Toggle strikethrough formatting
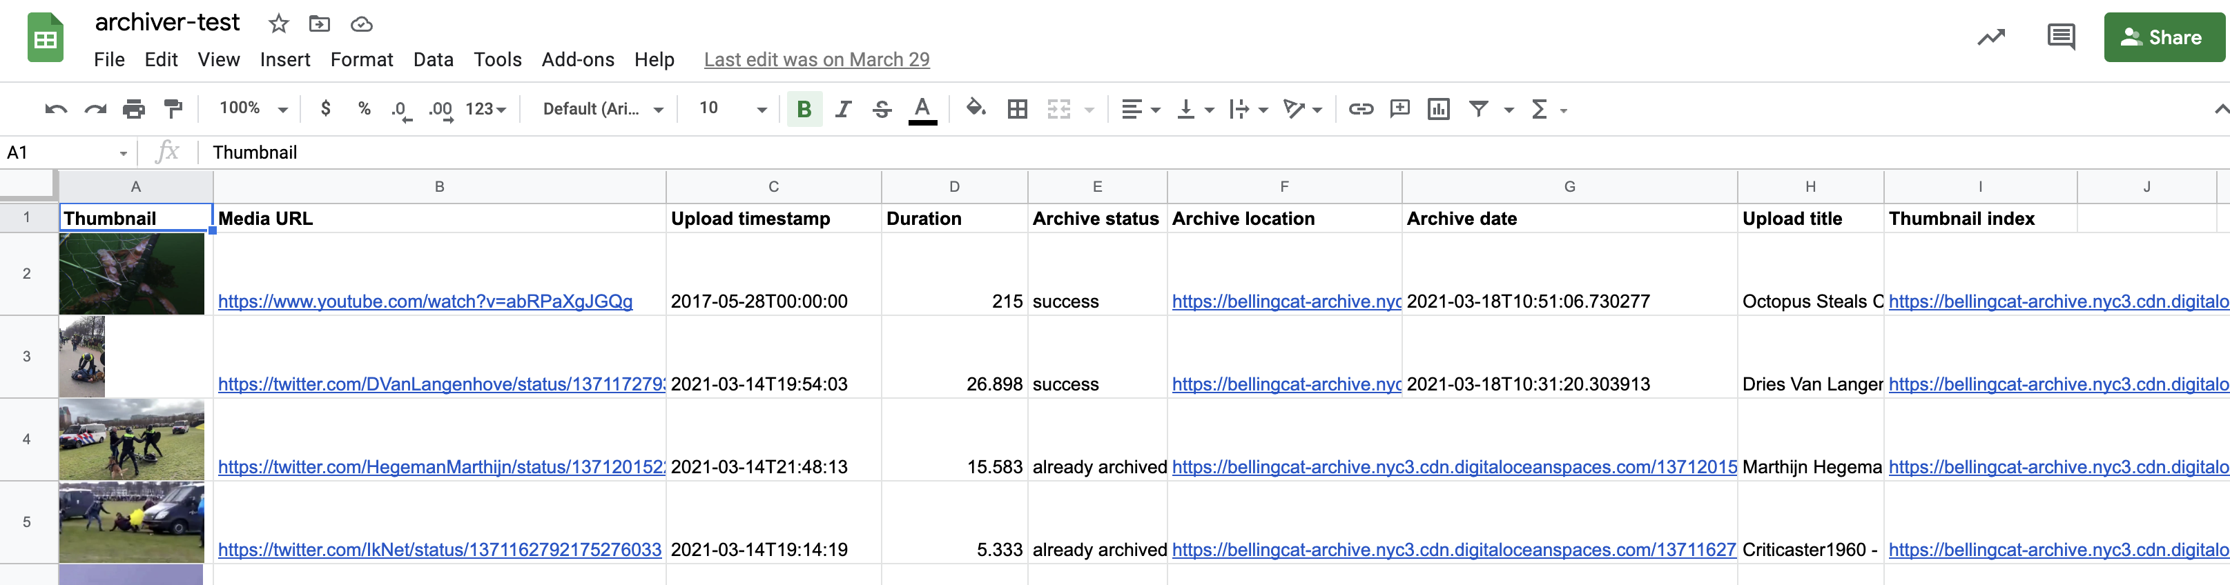Image resolution: width=2230 pixels, height=585 pixels. pyautogui.click(x=882, y=109)
